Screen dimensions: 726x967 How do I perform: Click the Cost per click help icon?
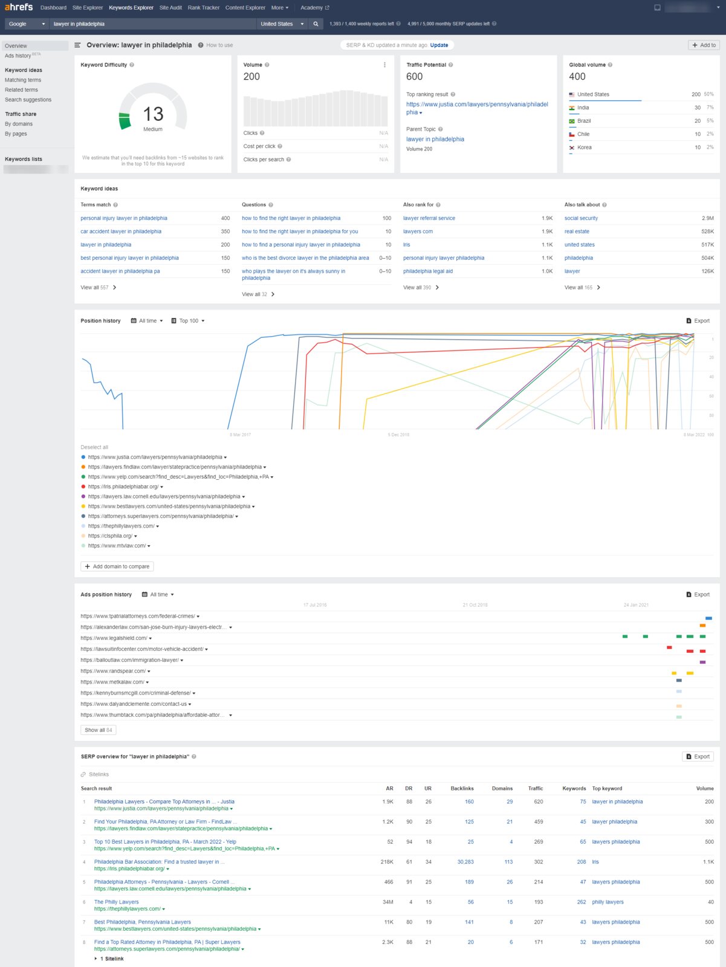pos(280,146)
